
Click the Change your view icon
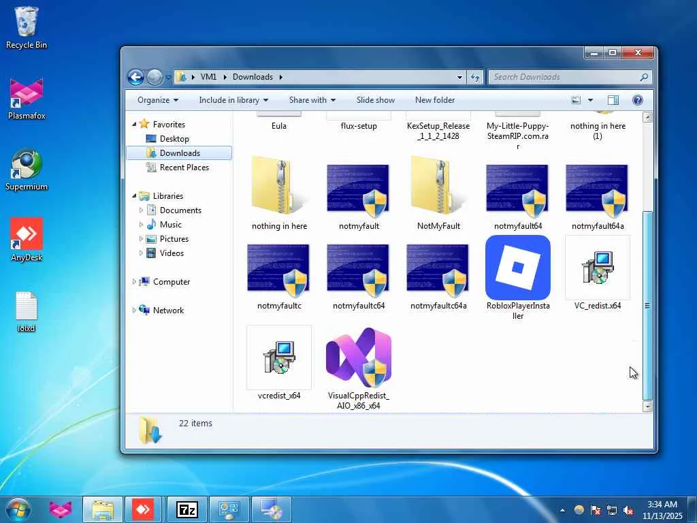pyautogui.click(x=576, y=100)
